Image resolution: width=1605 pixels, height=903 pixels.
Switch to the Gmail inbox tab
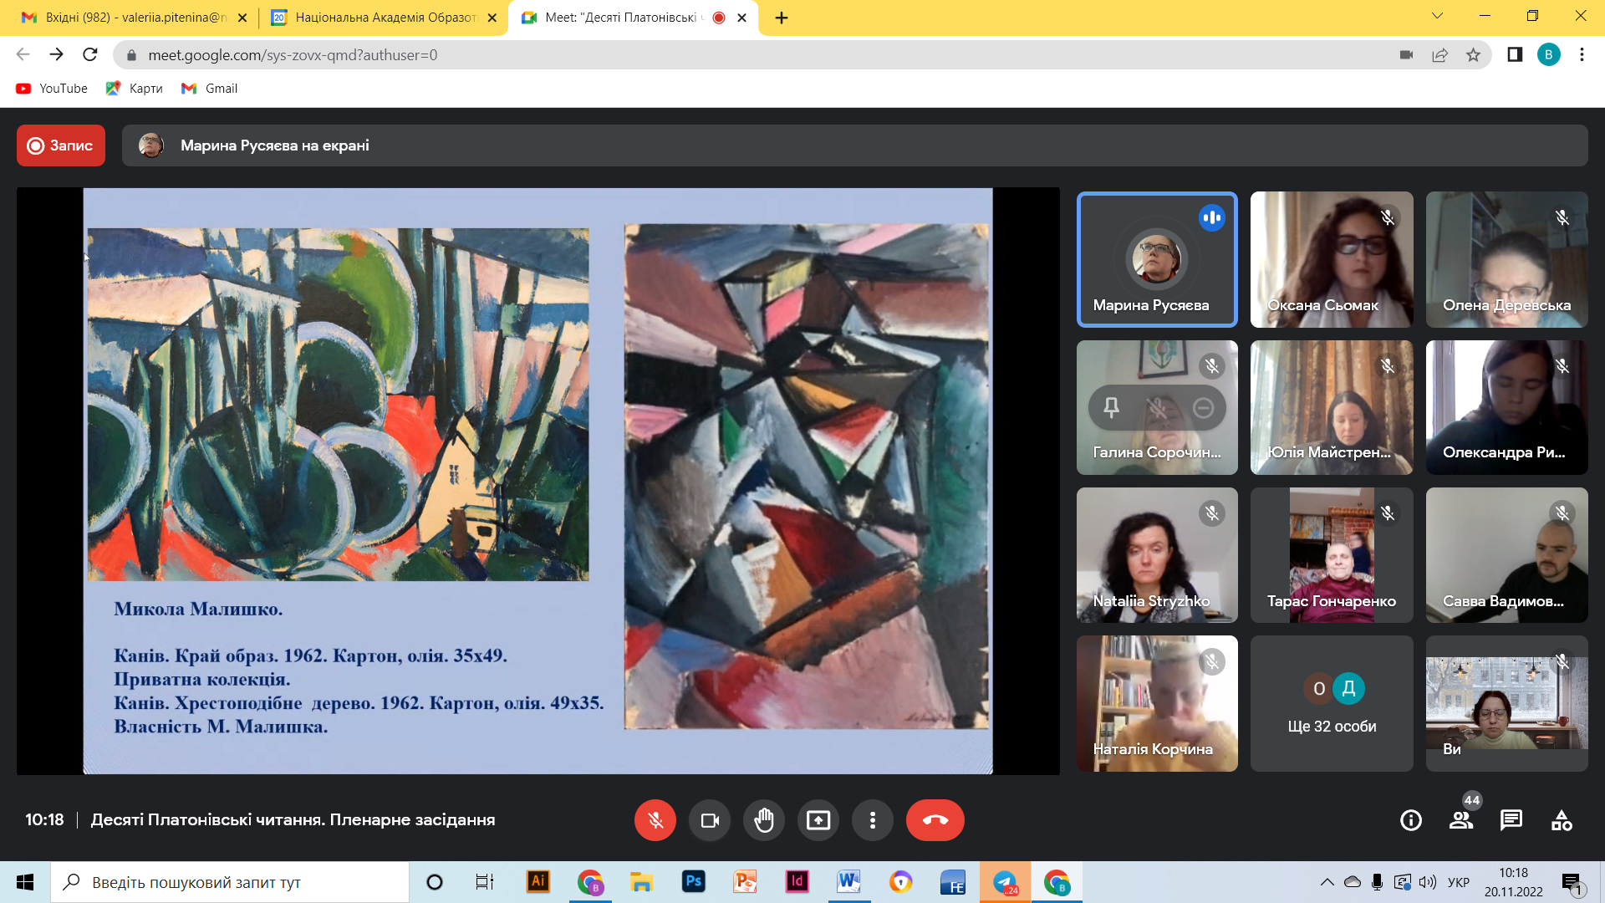(134, 18)
